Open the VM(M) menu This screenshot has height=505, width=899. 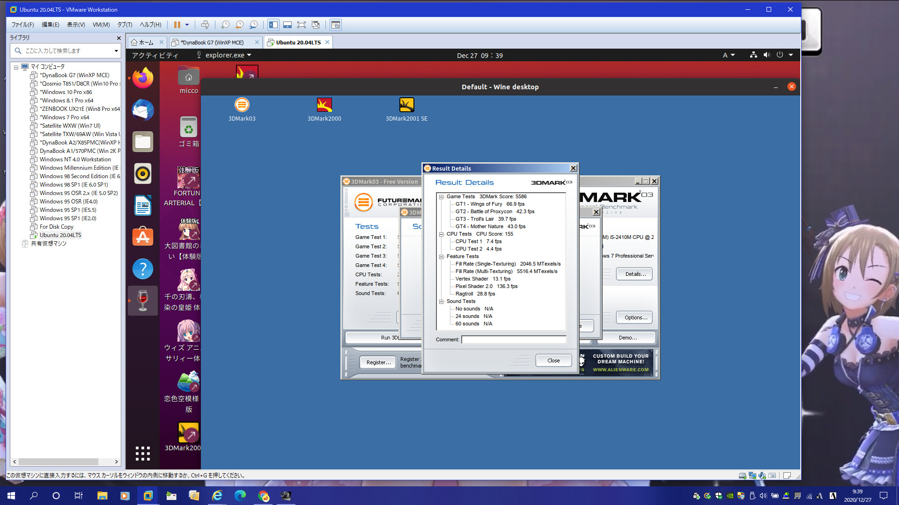[x=101, y=25]
